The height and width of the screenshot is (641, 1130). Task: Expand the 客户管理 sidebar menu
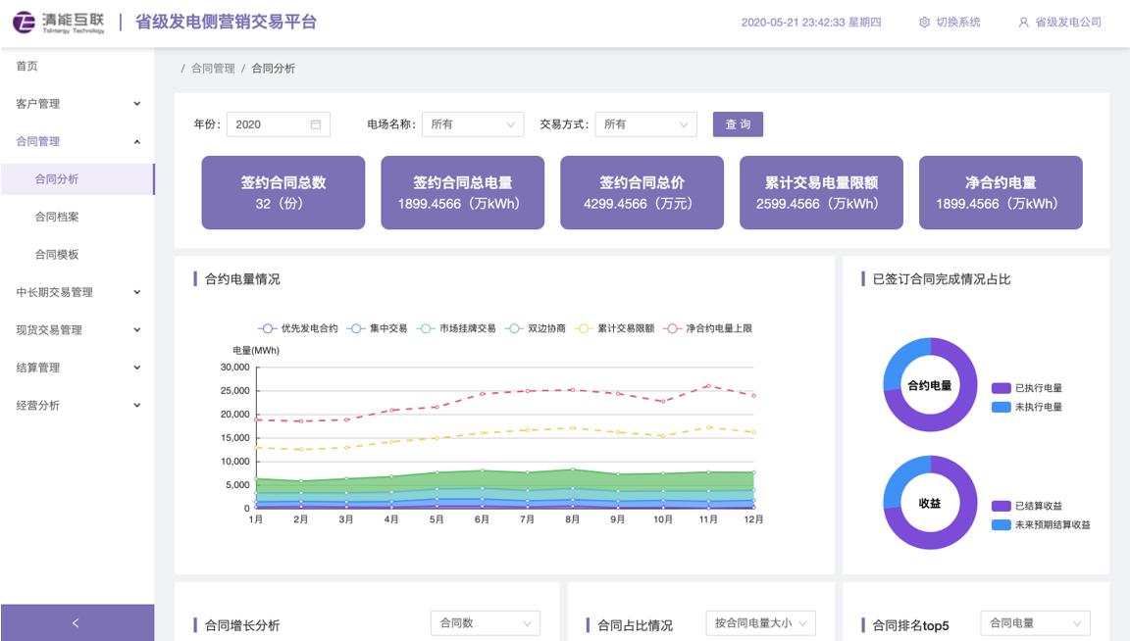(77, 104)
